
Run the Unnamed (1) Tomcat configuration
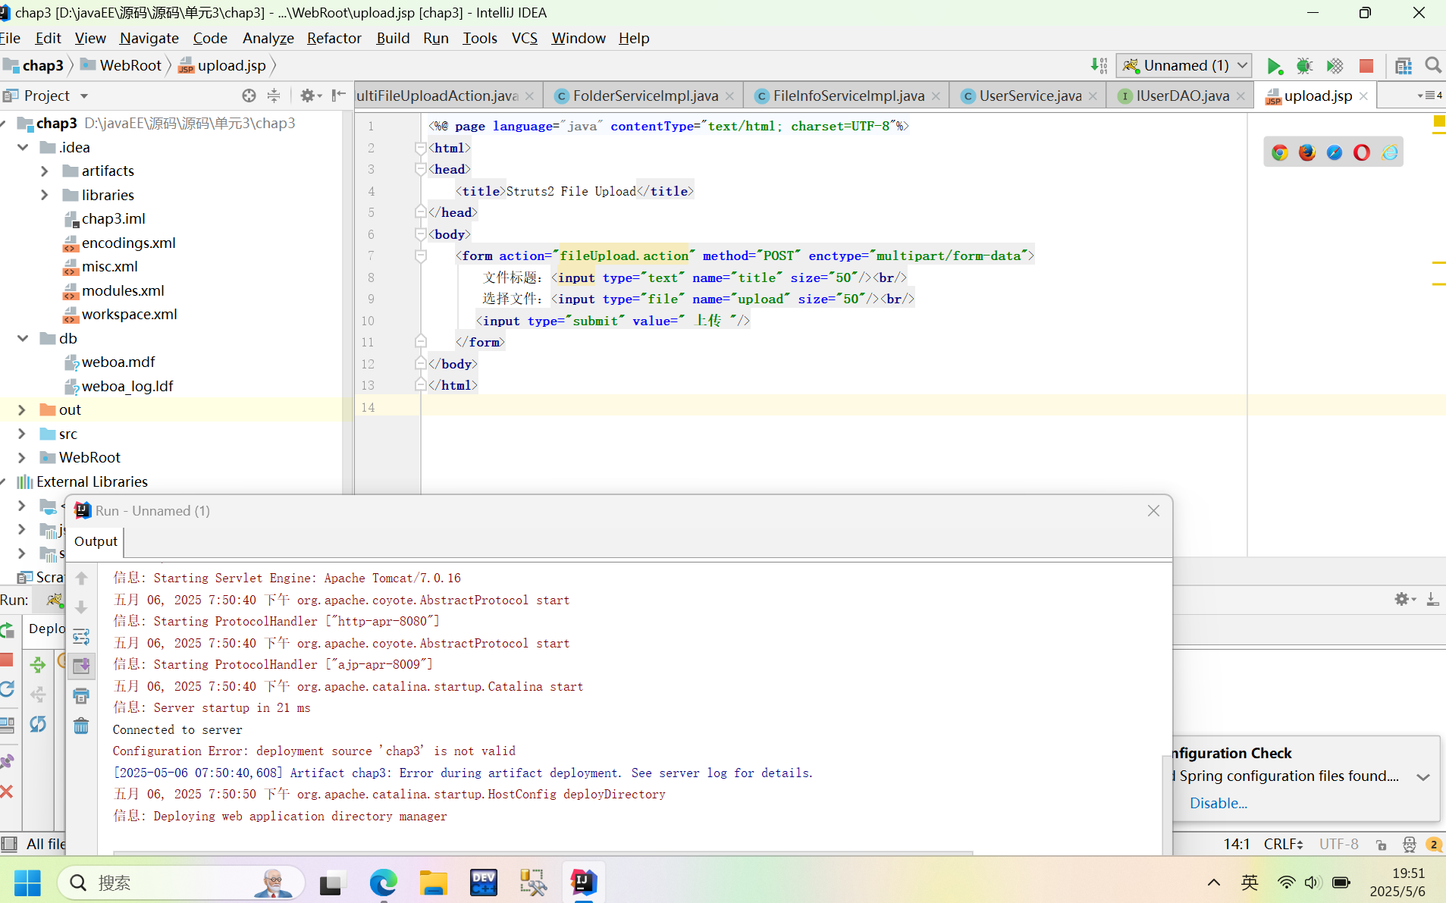1275,66
